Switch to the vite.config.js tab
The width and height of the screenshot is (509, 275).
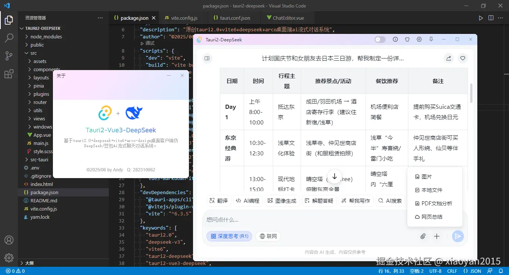click(184, 18)
